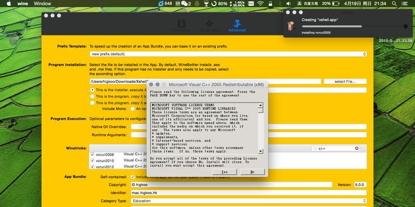Click the padlock menu bar icon
The width and height of the screenshot is (415, 207).
pyautogui.click(x=270, y=4)
